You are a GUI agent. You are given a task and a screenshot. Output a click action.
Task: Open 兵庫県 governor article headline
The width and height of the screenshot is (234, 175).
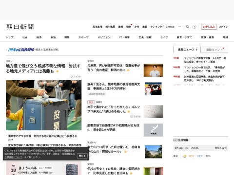coord(114,68)
